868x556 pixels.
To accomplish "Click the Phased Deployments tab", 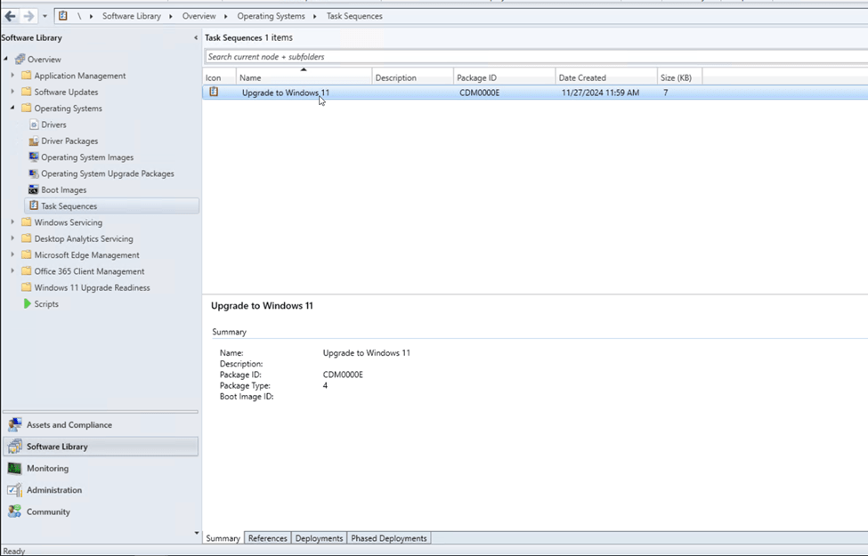I will pyautogui.click(x=389, y=538).
